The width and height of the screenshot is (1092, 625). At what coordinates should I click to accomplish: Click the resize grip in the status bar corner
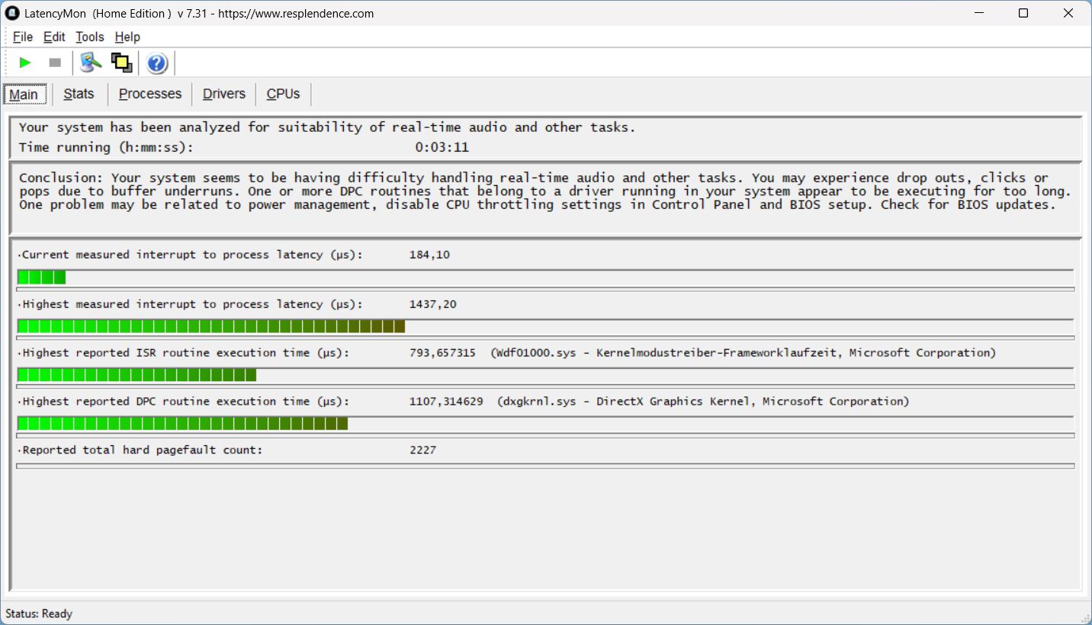click(1084, 617)
